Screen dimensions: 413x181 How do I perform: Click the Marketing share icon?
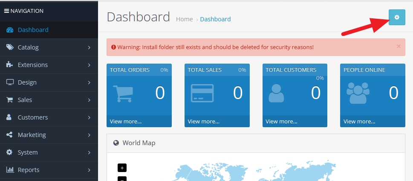tap(9, 134)
